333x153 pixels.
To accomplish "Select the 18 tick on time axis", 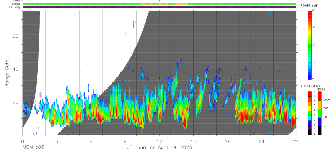I will pos(228,141).
